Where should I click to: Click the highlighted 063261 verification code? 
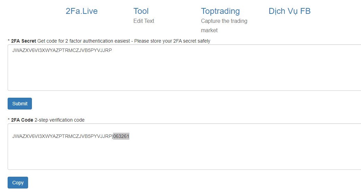coord(121,136)
